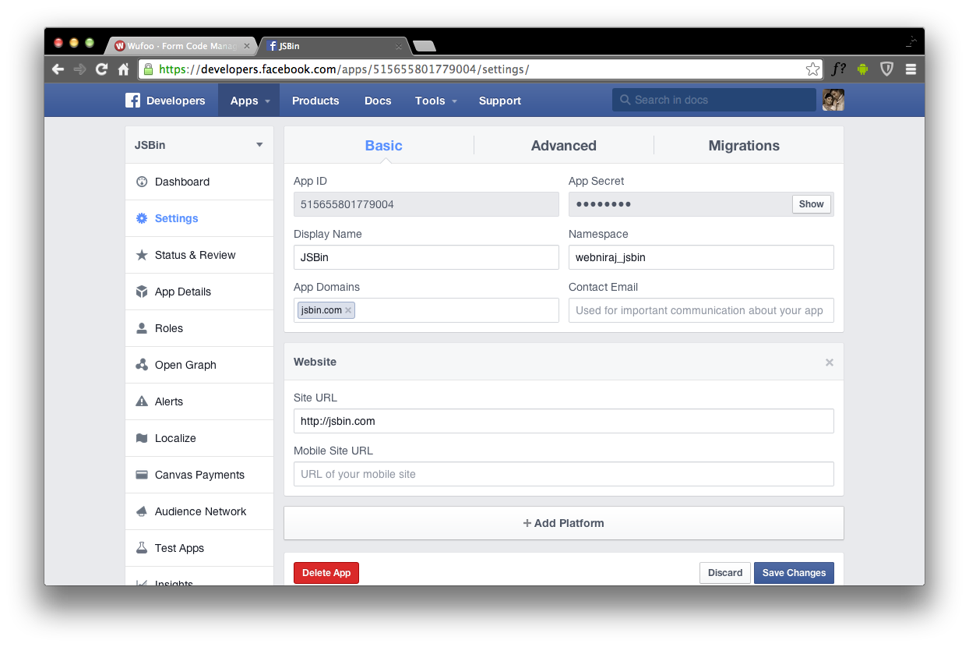
Task: Click the Canvas Payments card icon
Action: click(142, 475)
